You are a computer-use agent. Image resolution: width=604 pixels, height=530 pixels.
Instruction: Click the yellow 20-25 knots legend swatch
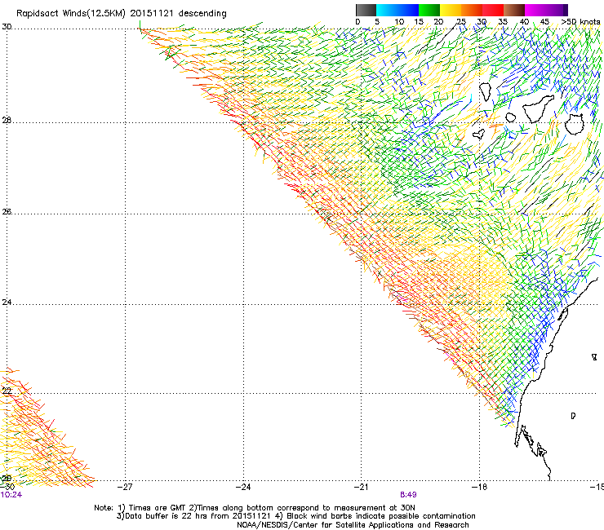pyautogui.click(x=451, y=10)
